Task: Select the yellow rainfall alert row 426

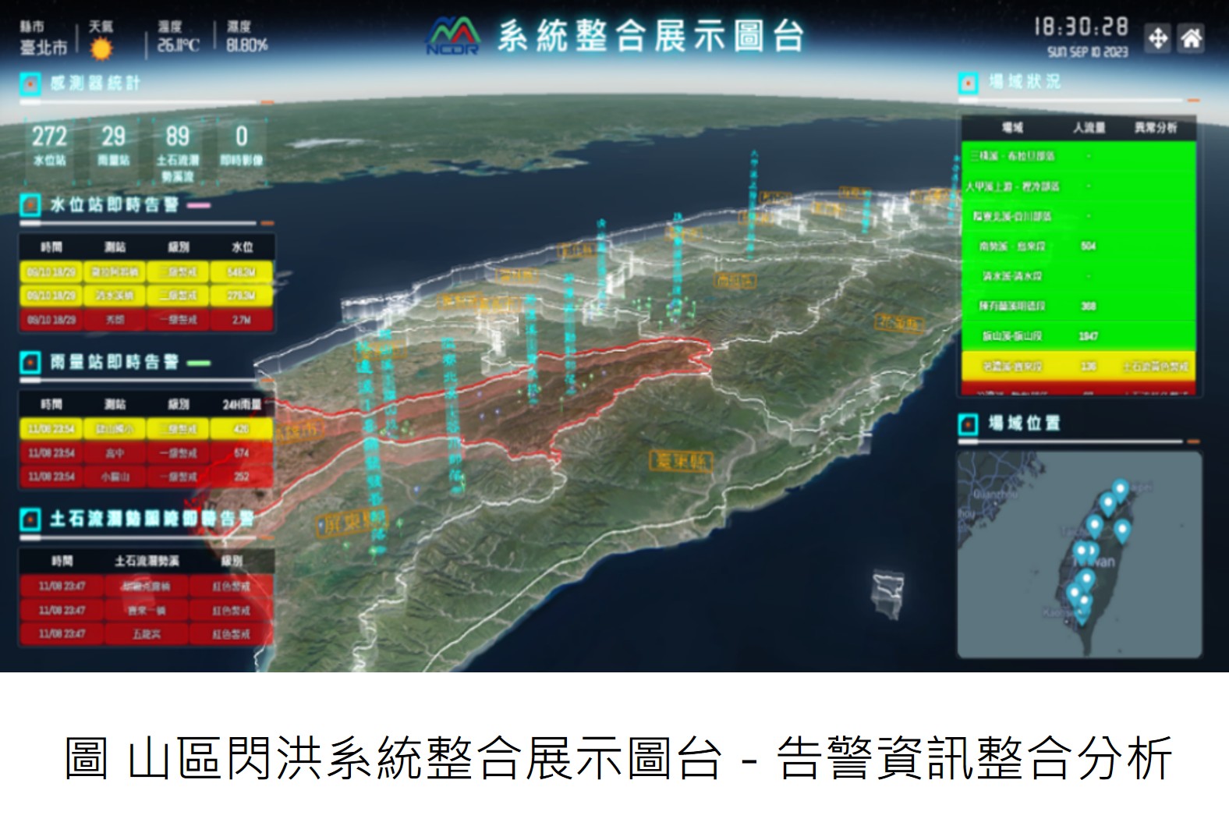Action: coord(147,429)
